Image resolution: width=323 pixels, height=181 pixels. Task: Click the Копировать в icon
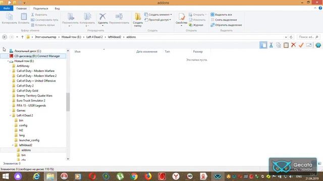[87, 17]
